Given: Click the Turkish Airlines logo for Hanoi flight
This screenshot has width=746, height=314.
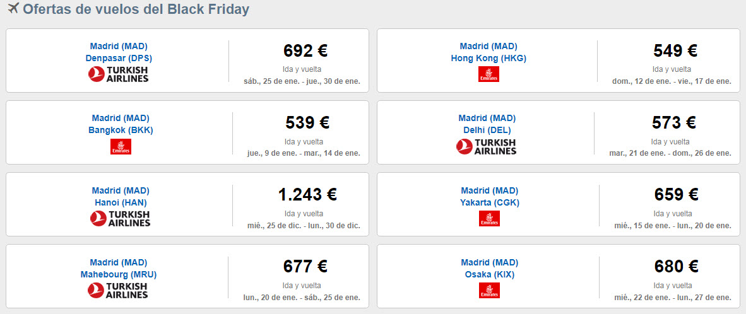Looking at the screenshot, I should click(x=120, y=219).
